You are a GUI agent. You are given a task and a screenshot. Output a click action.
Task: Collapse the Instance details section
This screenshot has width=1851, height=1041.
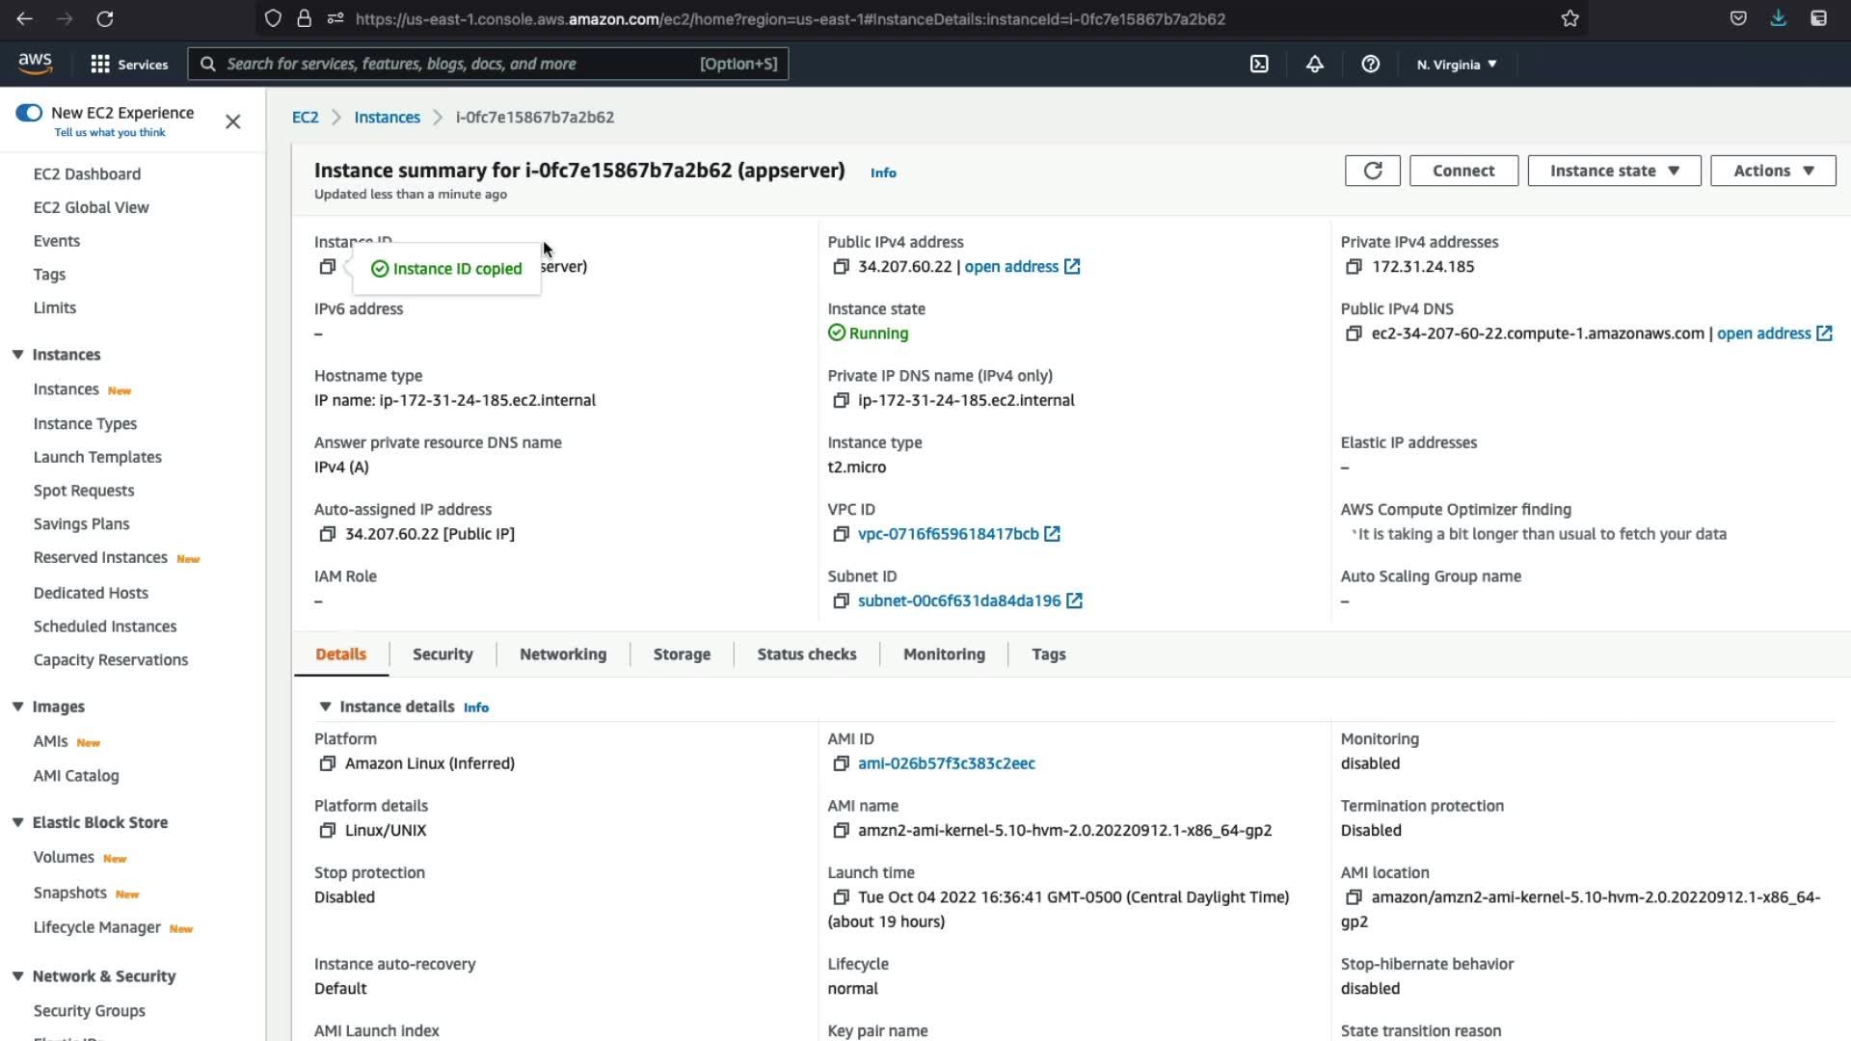click(x=325, y=707)
